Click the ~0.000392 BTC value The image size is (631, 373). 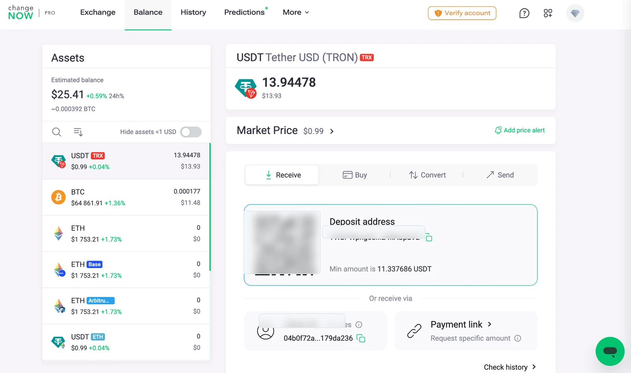point(73,109)
